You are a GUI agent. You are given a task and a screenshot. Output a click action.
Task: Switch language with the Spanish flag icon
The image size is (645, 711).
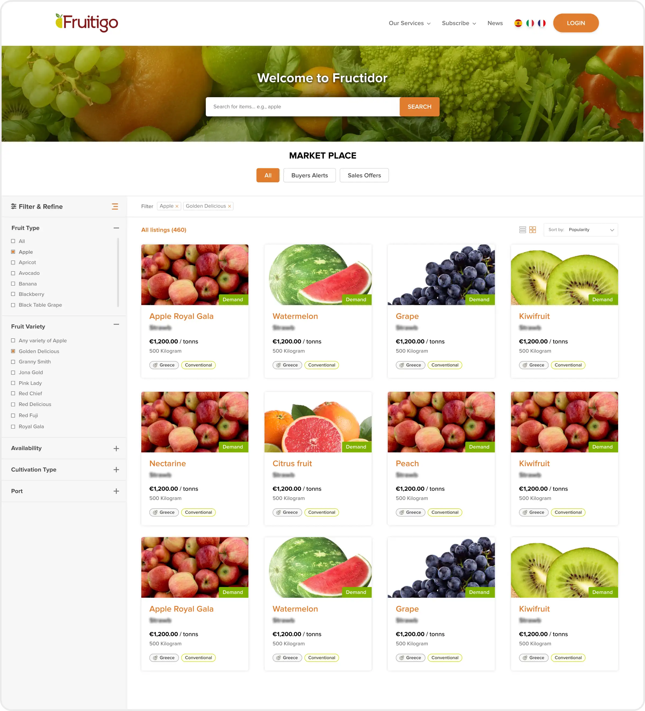click(518, 23)
